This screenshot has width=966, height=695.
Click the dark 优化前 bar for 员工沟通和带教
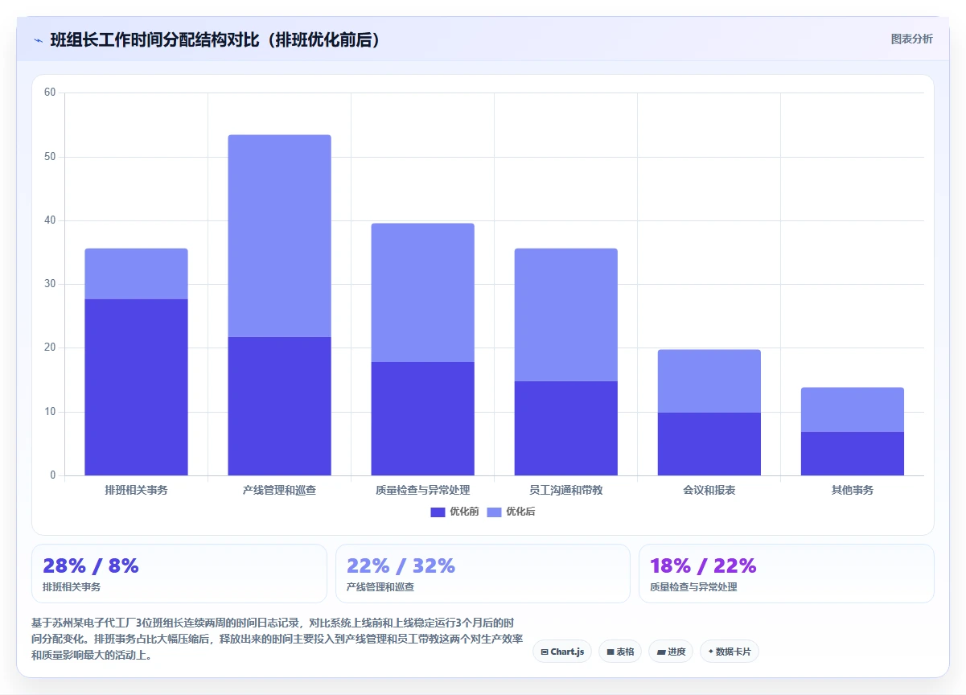(x=565, y=428)
